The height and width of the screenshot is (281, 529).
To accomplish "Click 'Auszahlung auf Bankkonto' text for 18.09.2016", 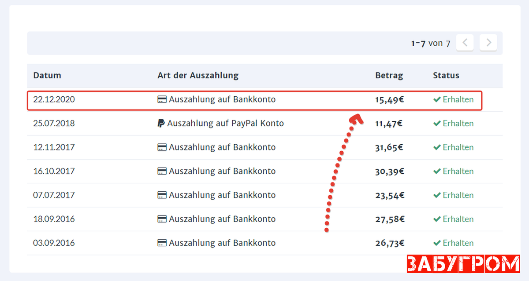I will [x=222, y=219].
